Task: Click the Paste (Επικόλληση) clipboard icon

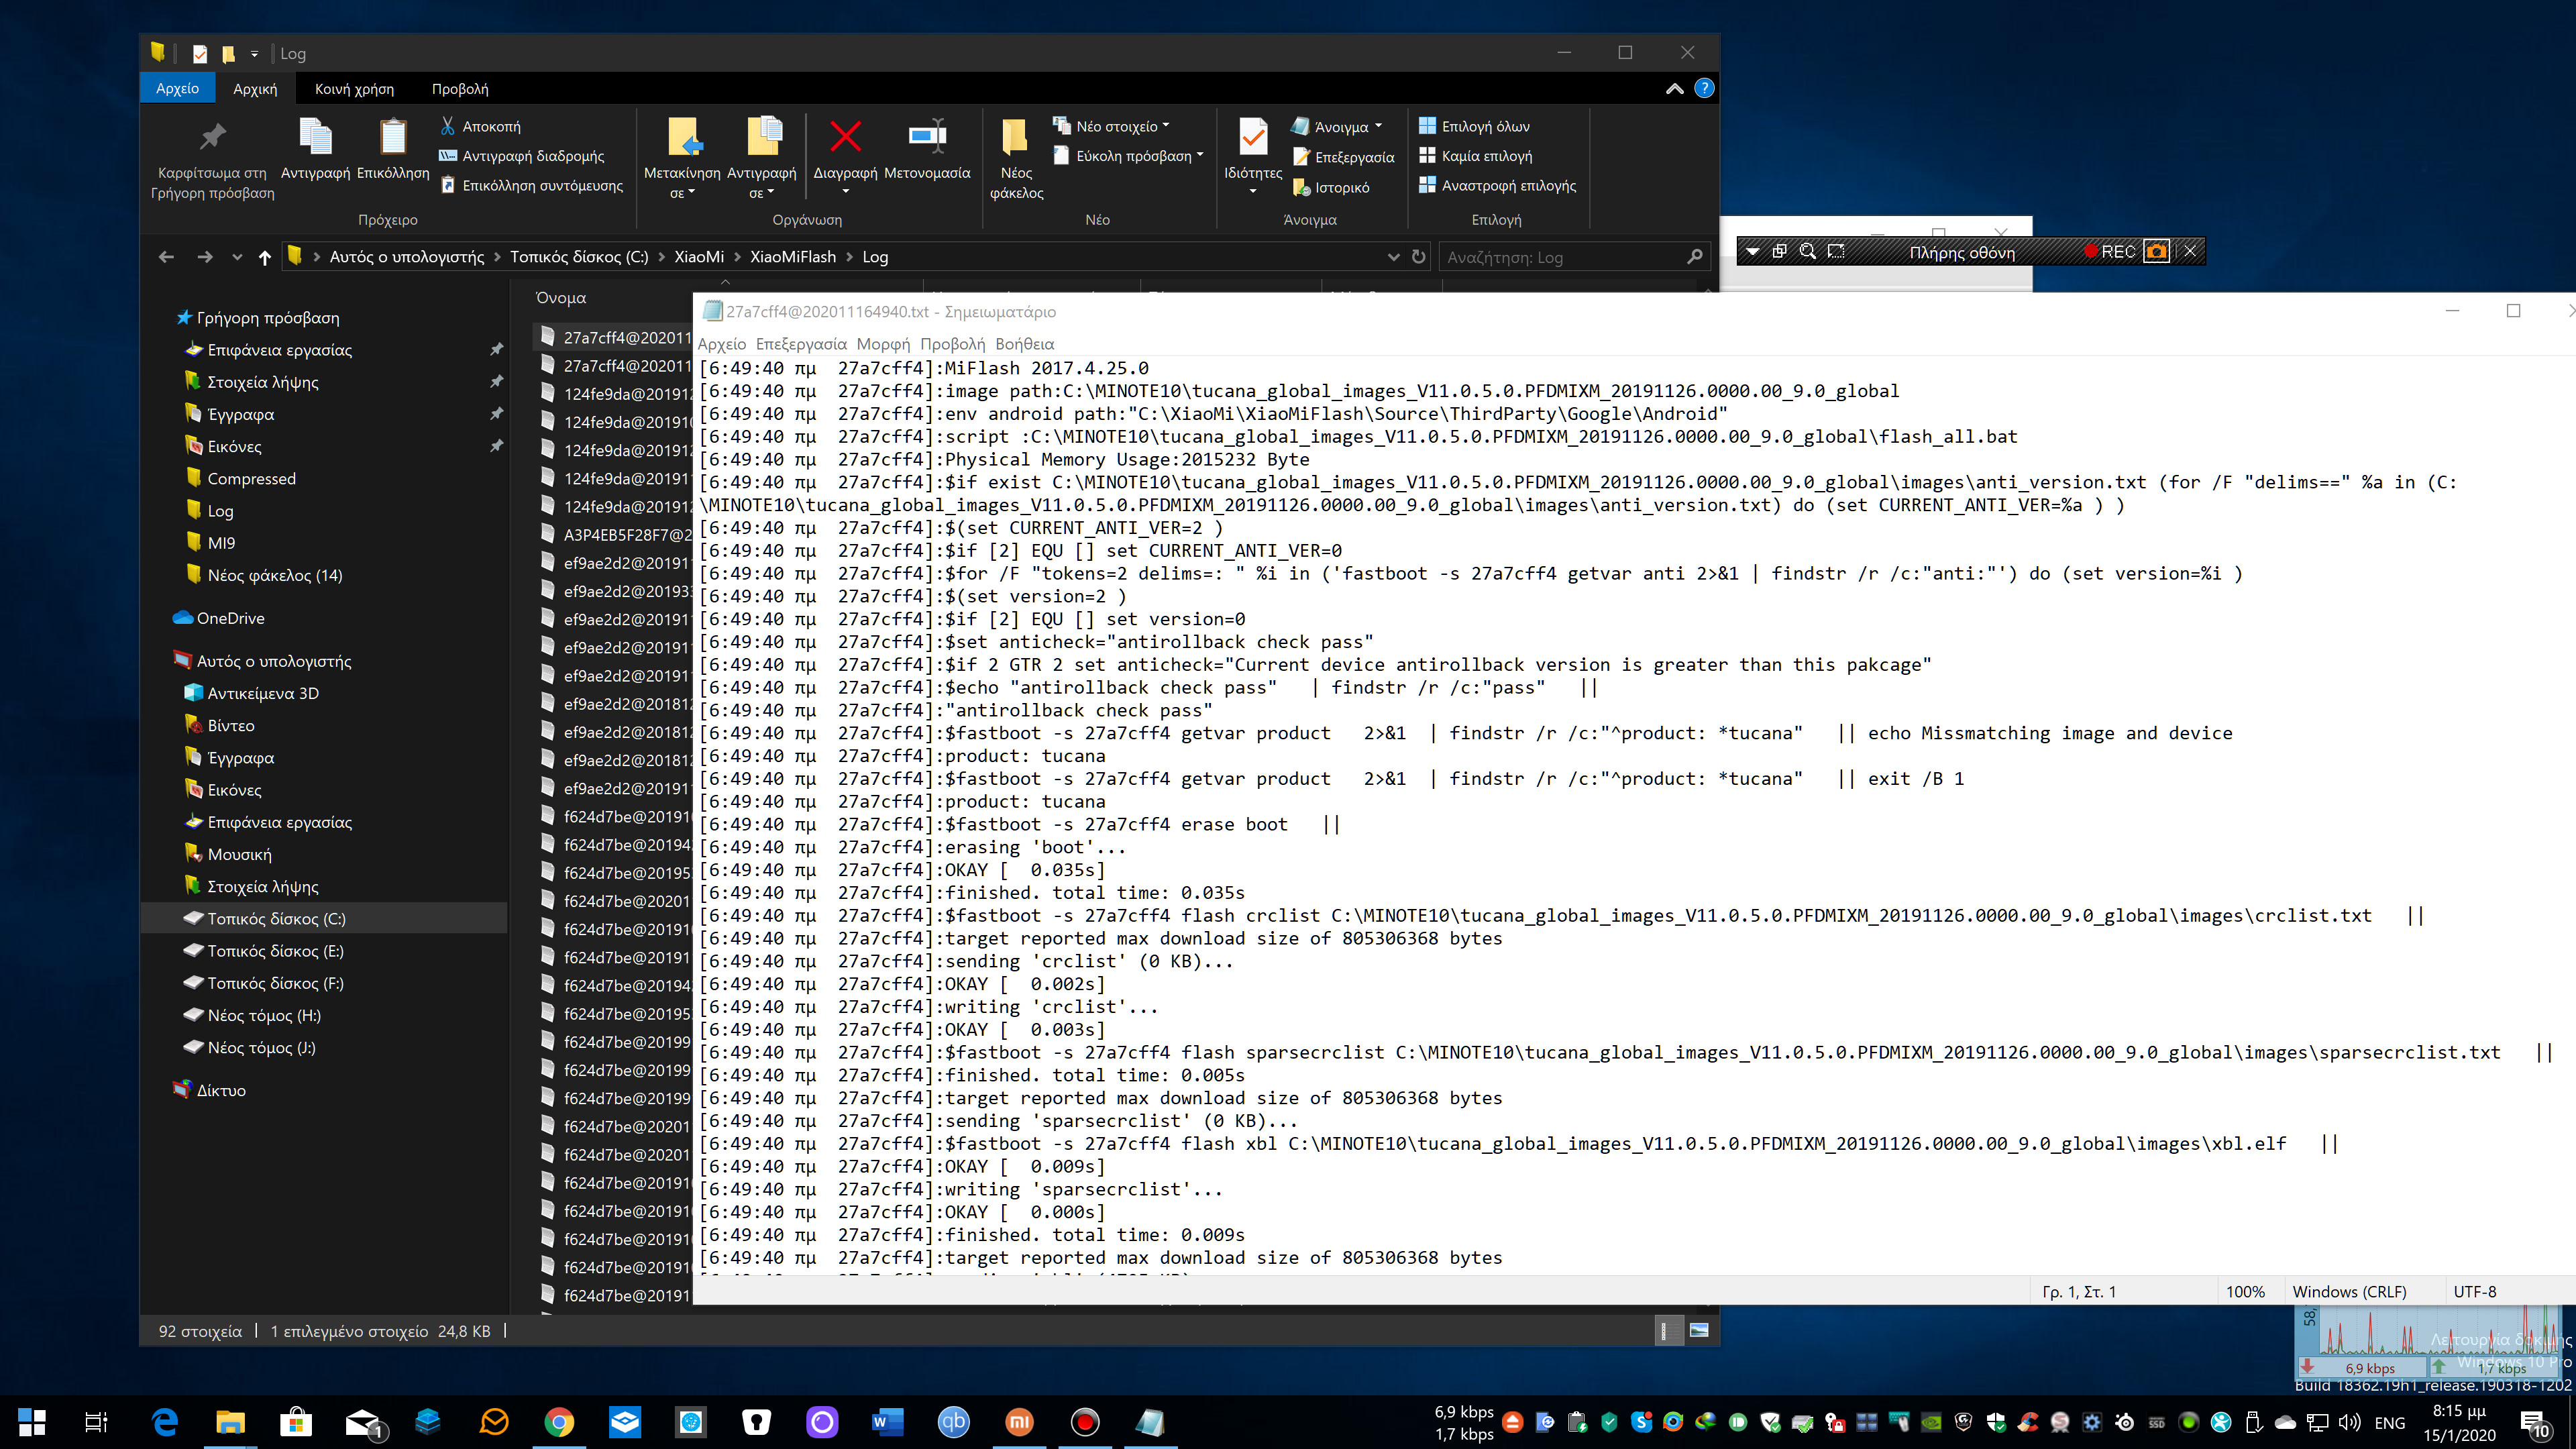Action: click(x=392, y=137)
